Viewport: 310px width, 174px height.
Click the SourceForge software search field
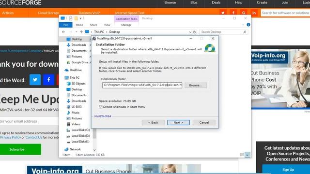coord(285,13)
